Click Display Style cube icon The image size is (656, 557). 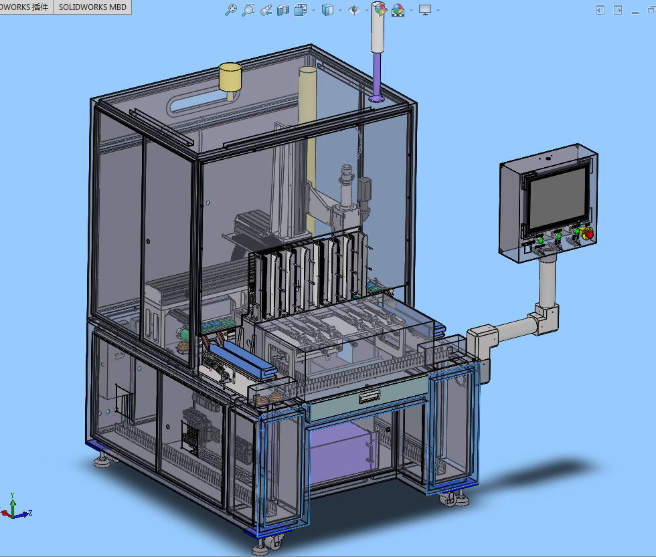pyautogui.click(x=327, y=9)
